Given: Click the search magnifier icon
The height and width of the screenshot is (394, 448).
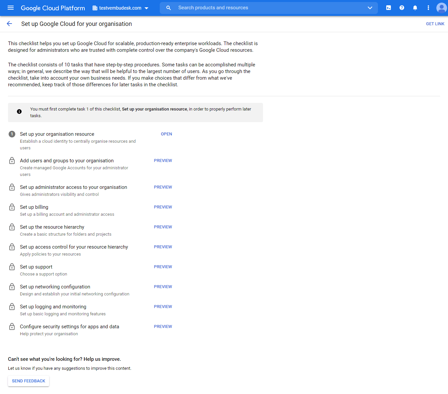Looking at the screenshot, I should click(169, 8).
